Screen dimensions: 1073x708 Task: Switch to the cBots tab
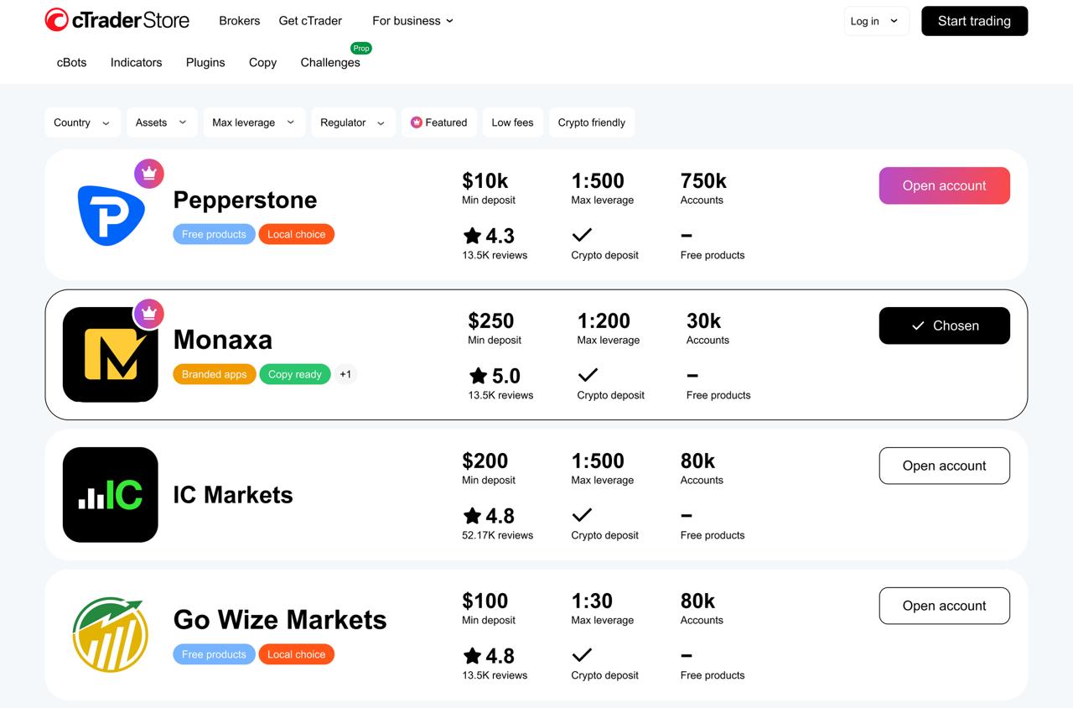pos(72,62)
